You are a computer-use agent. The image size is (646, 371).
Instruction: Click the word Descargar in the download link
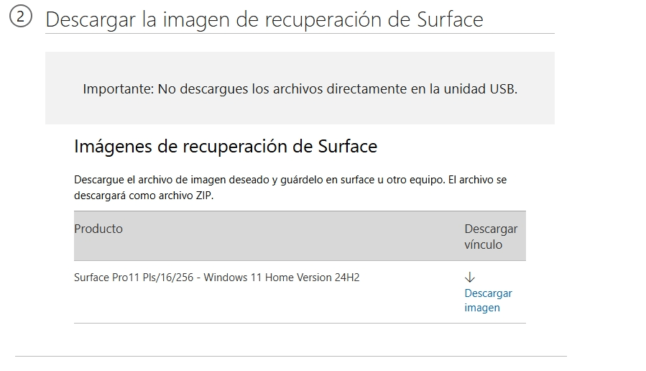(x=488, y=293)
